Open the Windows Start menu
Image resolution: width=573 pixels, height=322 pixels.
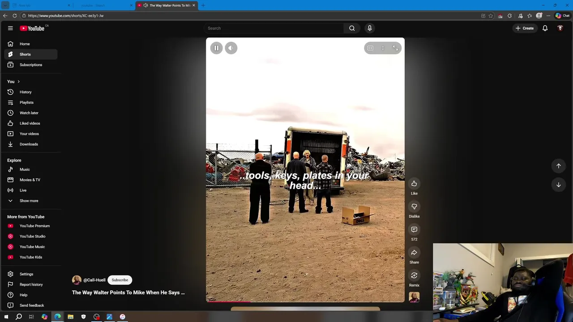pyautogui.click(x=6, y=317)
